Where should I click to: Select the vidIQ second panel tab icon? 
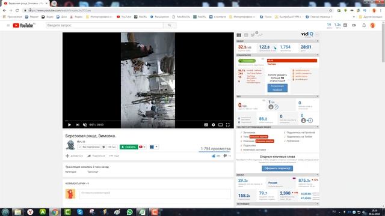click(246, 35)
